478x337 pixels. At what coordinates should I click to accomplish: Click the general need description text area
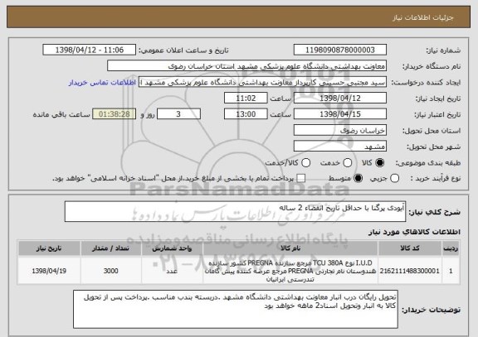[x=235, y=211]
